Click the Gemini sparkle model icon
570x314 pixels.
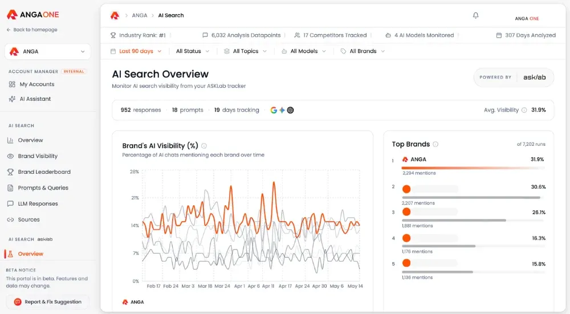(x=282, y=110)
